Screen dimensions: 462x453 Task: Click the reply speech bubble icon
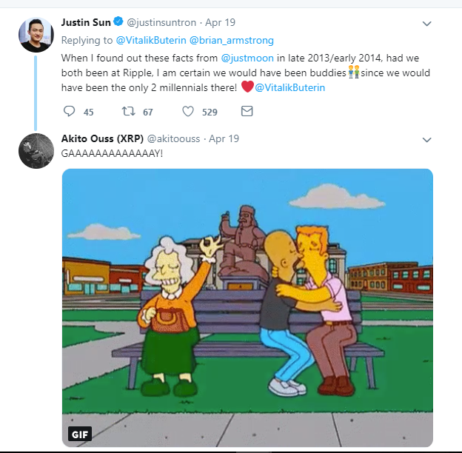pyautogui.click(x=70, y=112)
